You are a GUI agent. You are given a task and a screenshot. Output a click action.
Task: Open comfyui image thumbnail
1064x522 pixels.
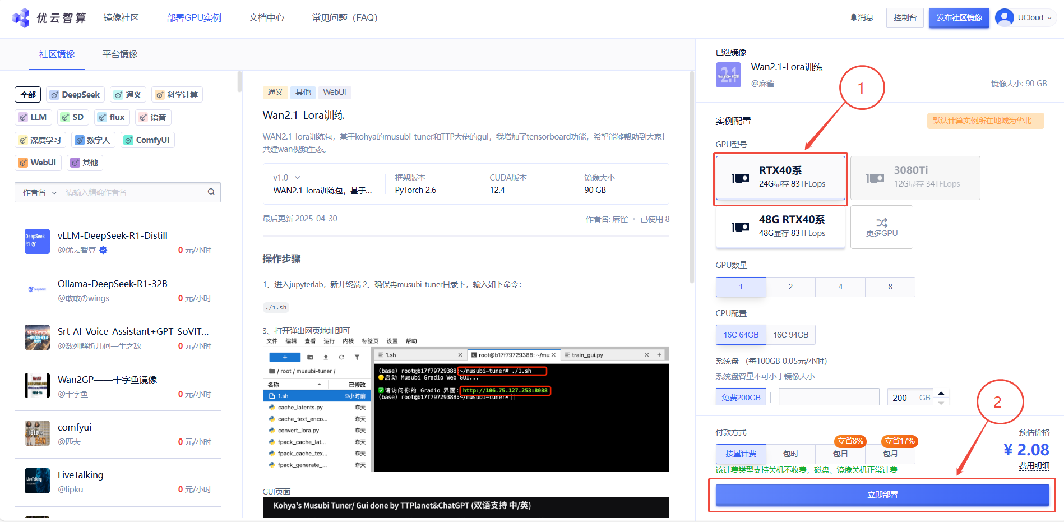click(37, 433)
